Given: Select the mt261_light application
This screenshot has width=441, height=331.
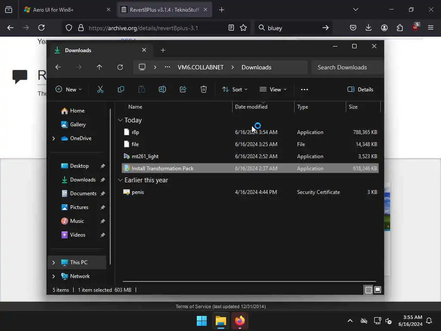Looking at the screenshot, I should click(x=250, y=156).
